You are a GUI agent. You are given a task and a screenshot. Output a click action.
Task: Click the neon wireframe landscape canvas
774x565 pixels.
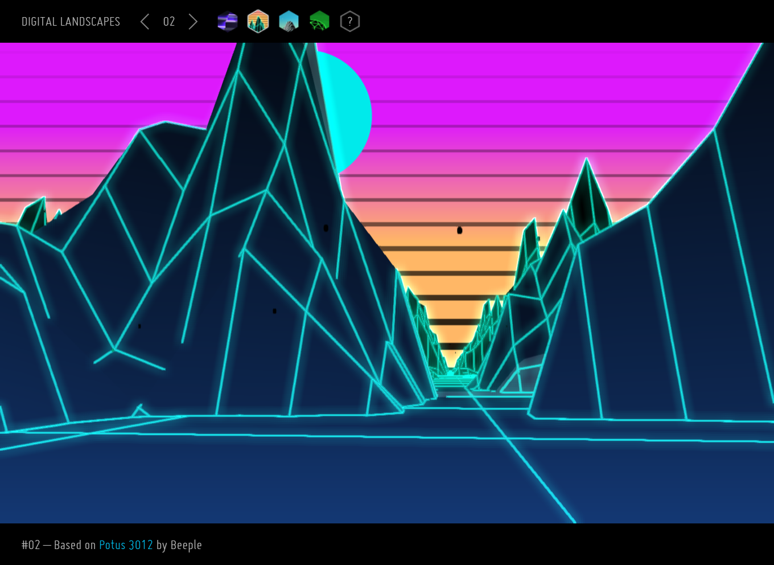(x=387, y=283)
